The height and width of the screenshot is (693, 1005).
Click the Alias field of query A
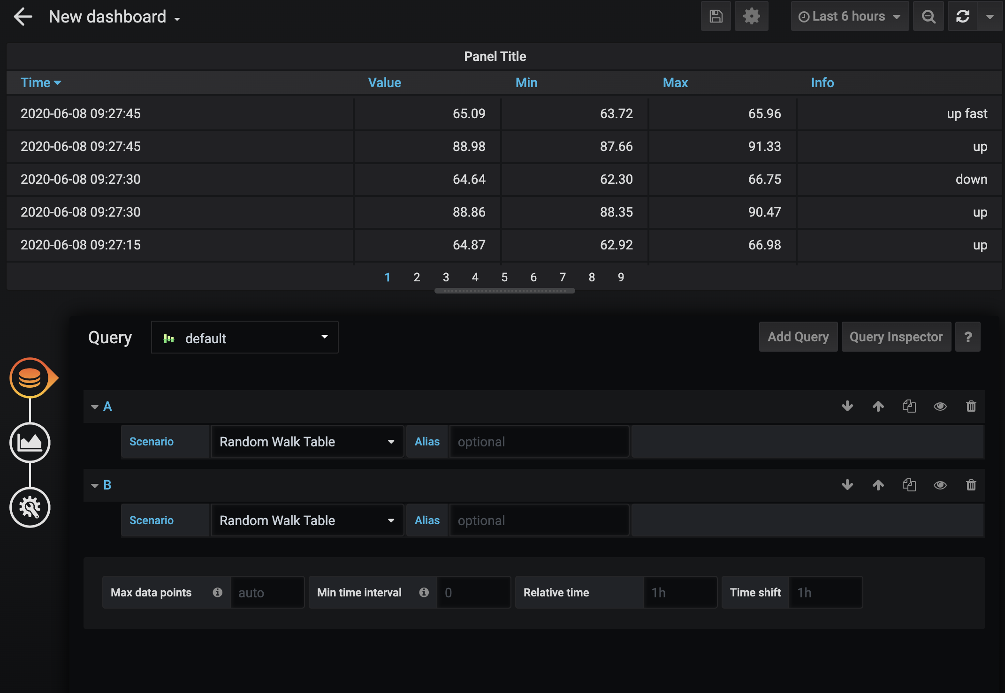pyautogui.click(x=539, y=441)
